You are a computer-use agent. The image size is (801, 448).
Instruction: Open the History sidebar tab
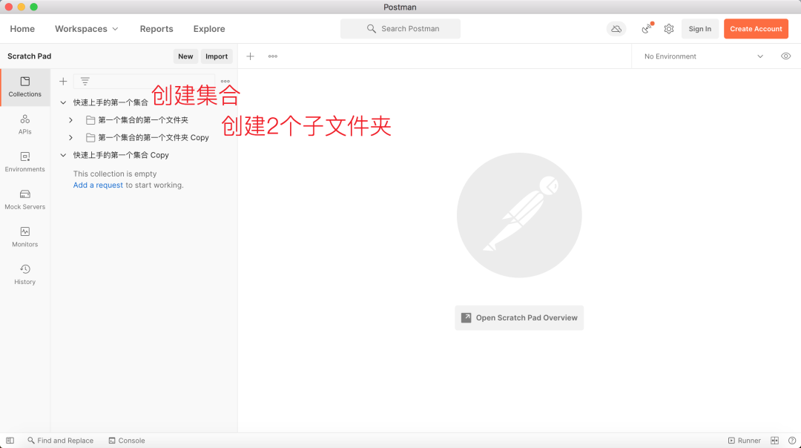[25, 275]
